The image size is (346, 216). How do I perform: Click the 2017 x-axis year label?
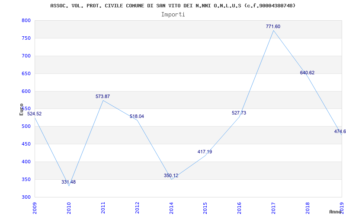point(274,208)
